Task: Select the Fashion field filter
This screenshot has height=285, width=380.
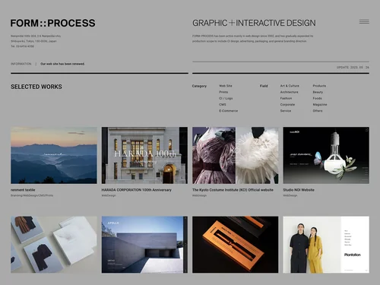Action: [x=286, y=98]
